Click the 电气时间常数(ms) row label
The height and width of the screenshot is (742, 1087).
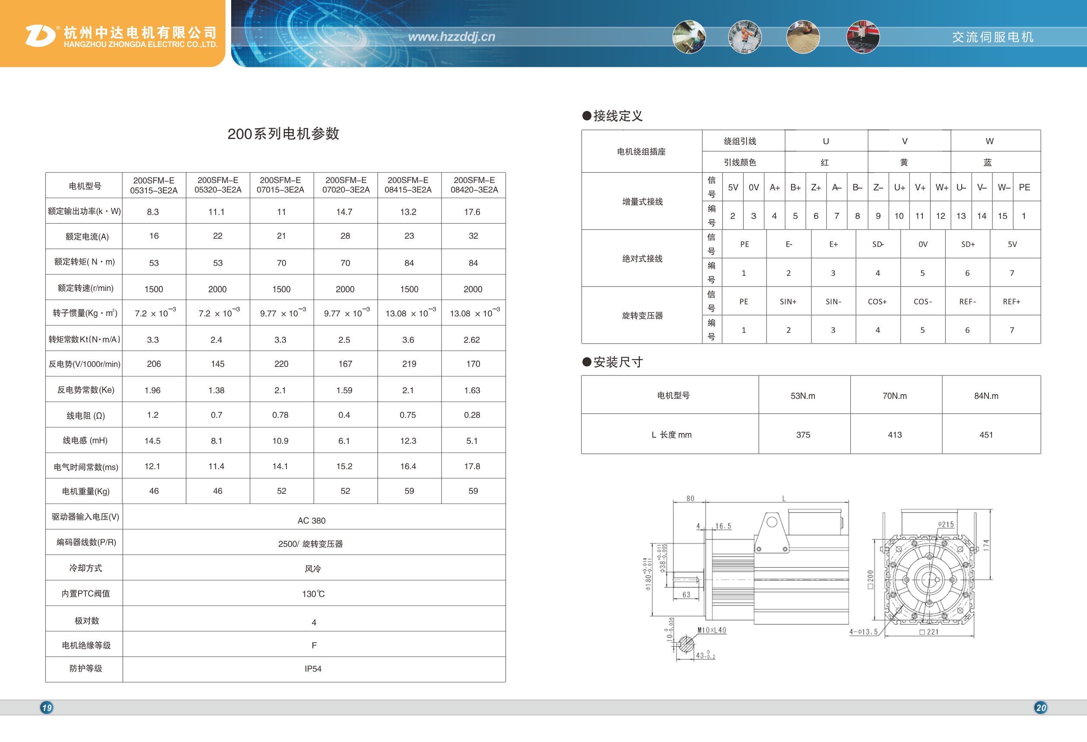(86, 467)
